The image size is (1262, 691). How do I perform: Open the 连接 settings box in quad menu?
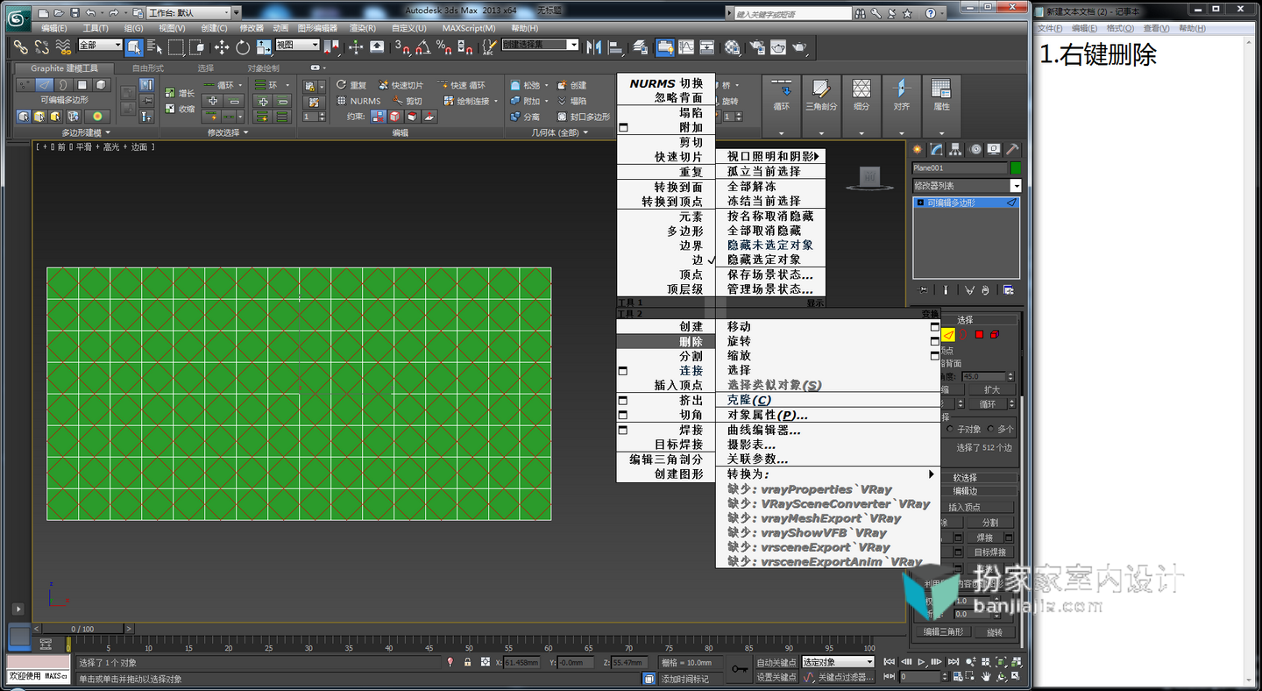pos(623,371)
